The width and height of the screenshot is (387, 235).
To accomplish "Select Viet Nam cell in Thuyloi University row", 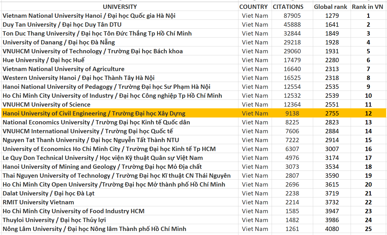I will tap(255, 220).
